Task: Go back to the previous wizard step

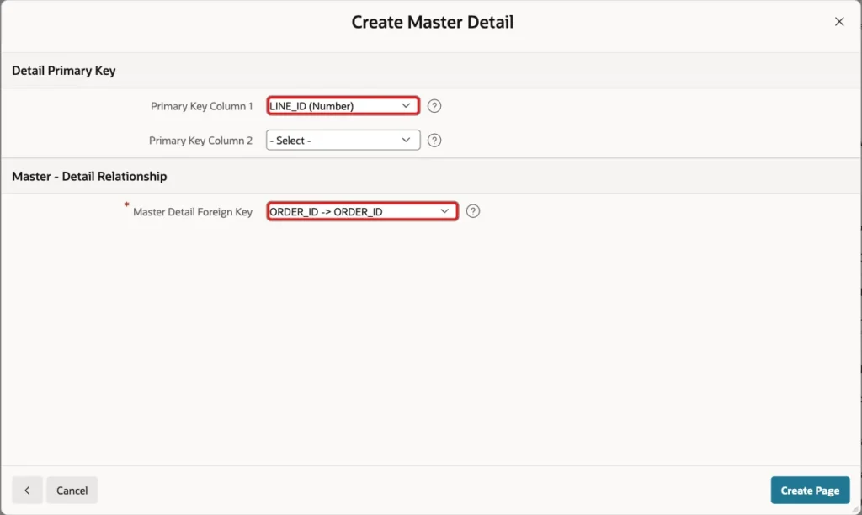Action: pyautogui.click(x=27, y=491)
